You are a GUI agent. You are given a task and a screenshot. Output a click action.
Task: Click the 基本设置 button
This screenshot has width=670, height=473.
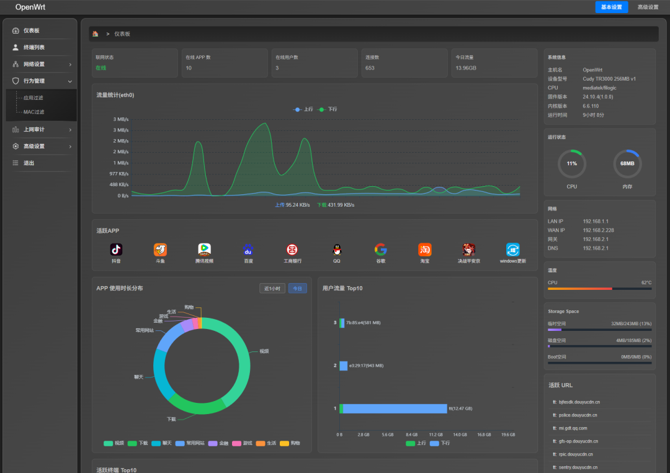(x=611, y=7)
